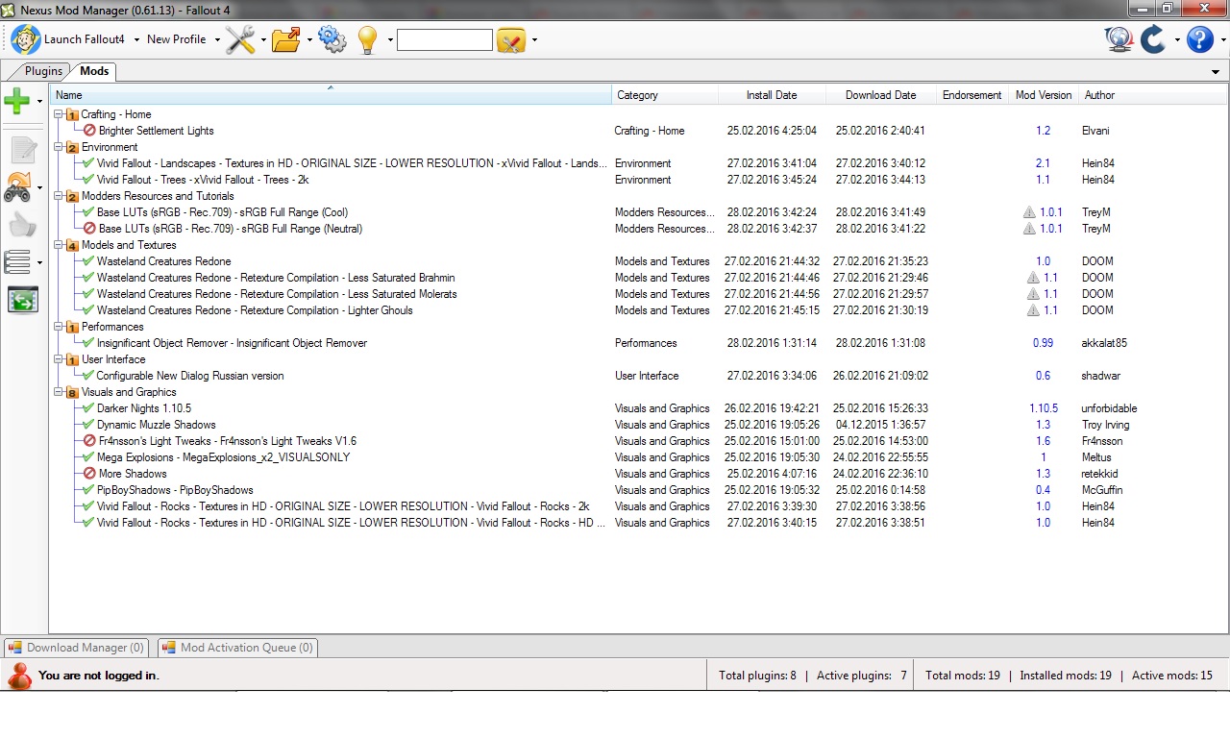The width and height of the screenshot is (1230, 738).
Task: Open the Download Manager (0) tab
Action: [x=78, y=648]
